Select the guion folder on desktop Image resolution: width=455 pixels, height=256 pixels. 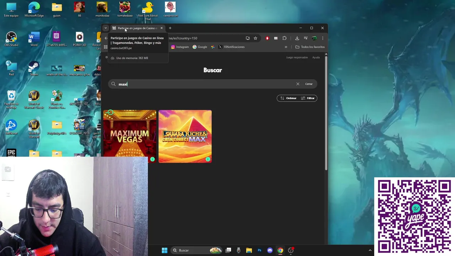pyautogui.click(x=57, y=10)
